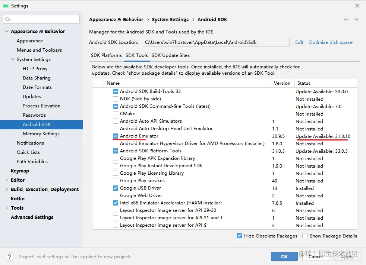Select Process Elevation settings
Screen dimensions: 366x265
41,106
